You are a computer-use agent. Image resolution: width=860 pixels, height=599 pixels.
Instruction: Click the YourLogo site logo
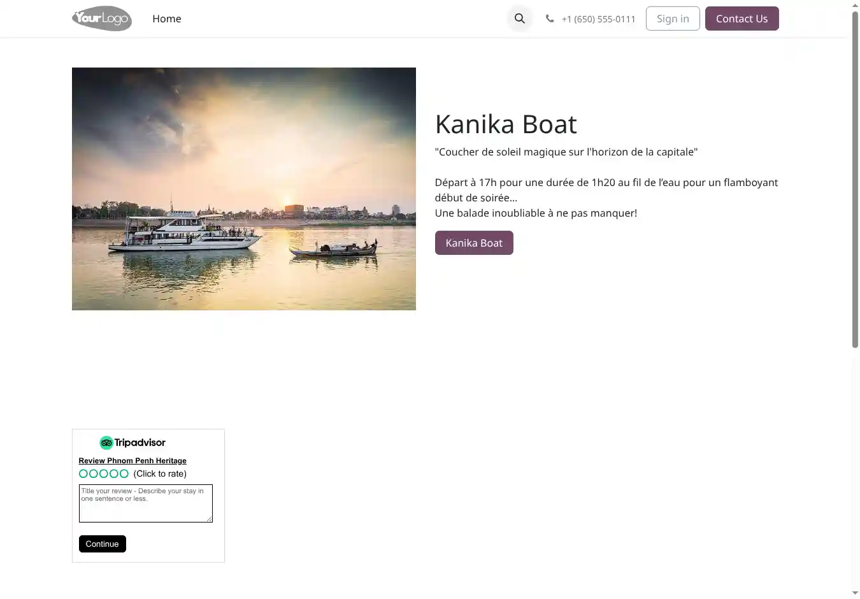(102, 18)
